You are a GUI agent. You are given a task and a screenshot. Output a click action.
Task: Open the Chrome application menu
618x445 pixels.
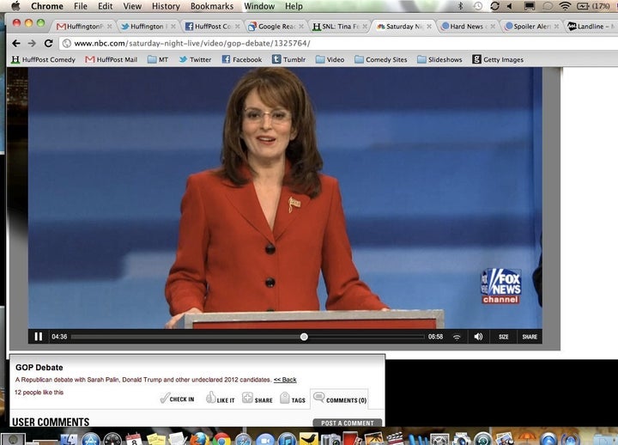(x=47, y=6)
